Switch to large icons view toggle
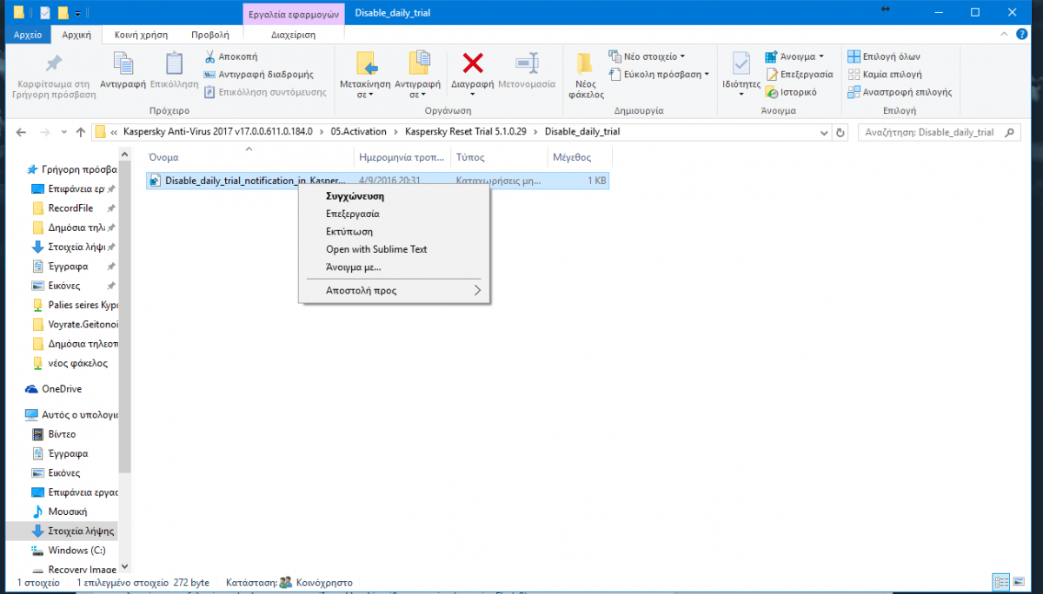1043x594 pixels. click(x=1020, y=582)
